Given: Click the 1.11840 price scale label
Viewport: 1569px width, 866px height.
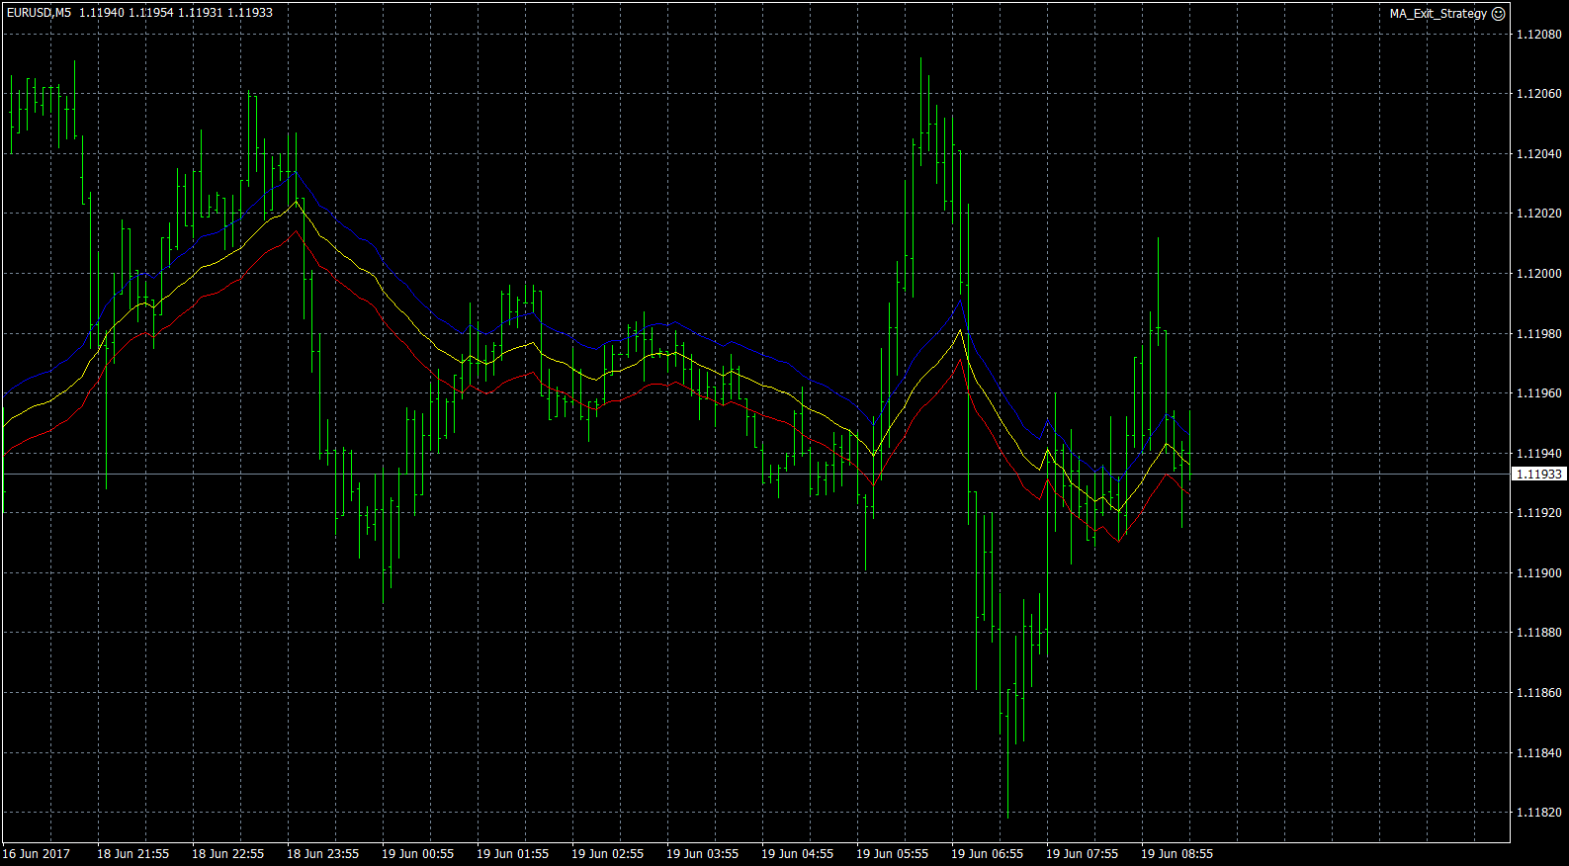Looking at the screenshot, I should [1539, 753].
